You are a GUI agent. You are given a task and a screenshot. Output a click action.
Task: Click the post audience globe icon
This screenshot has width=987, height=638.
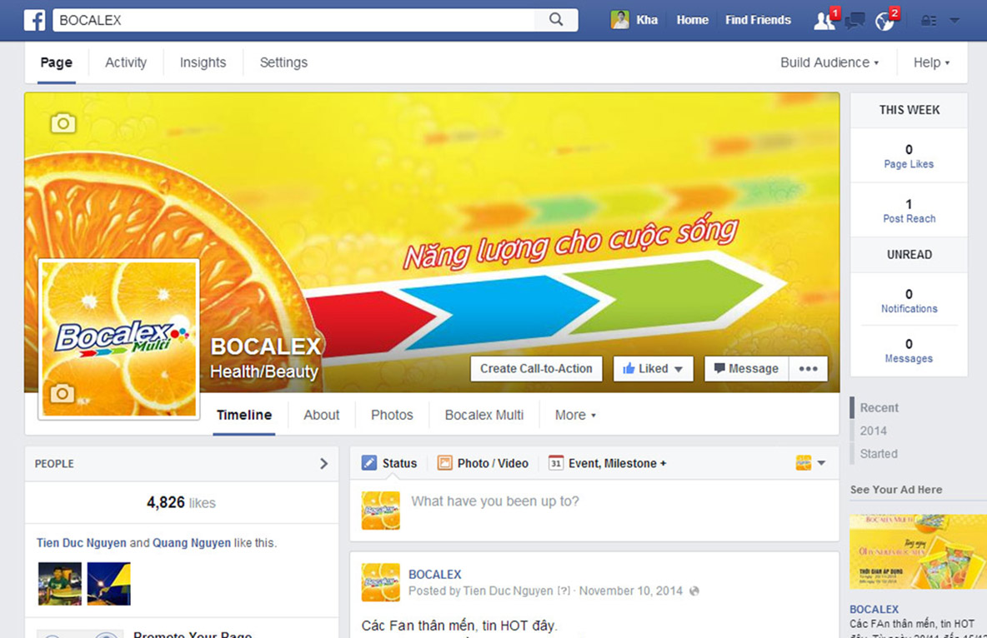[x=694, y=591]
